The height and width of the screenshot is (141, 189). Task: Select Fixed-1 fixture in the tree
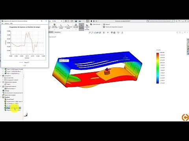(x=7, y=84)
